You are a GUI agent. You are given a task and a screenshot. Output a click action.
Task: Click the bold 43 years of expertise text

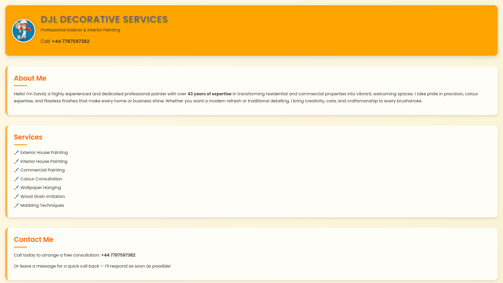pyautogui.click(x=209, y=94)
